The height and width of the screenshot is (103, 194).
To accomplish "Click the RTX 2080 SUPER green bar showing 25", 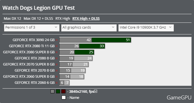I will pyautogui.click(x=84, y=52).
